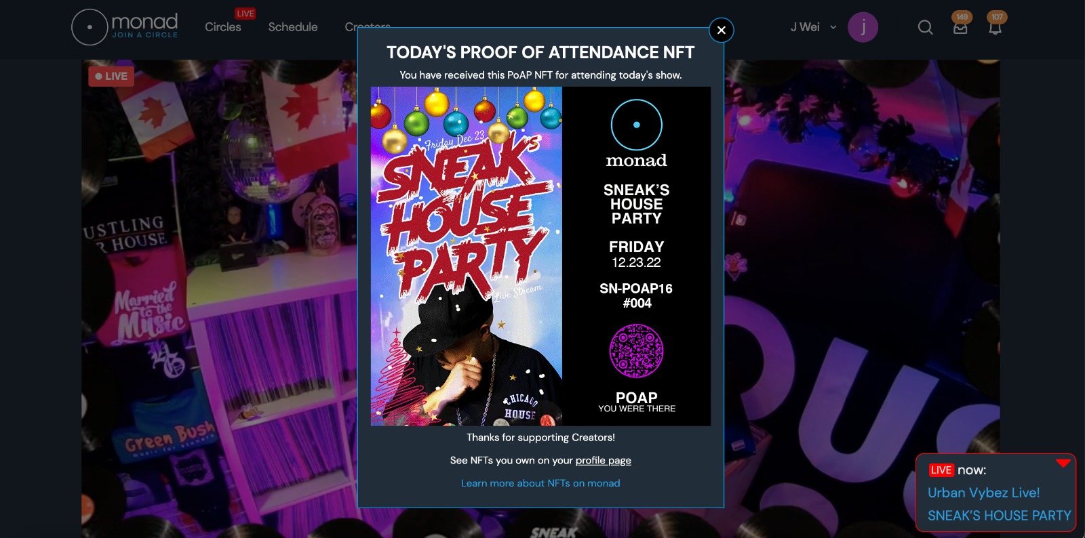Follow the profile page link
Image resolution: width=1085 pixels, height=538 pixels.
[603, 461]
